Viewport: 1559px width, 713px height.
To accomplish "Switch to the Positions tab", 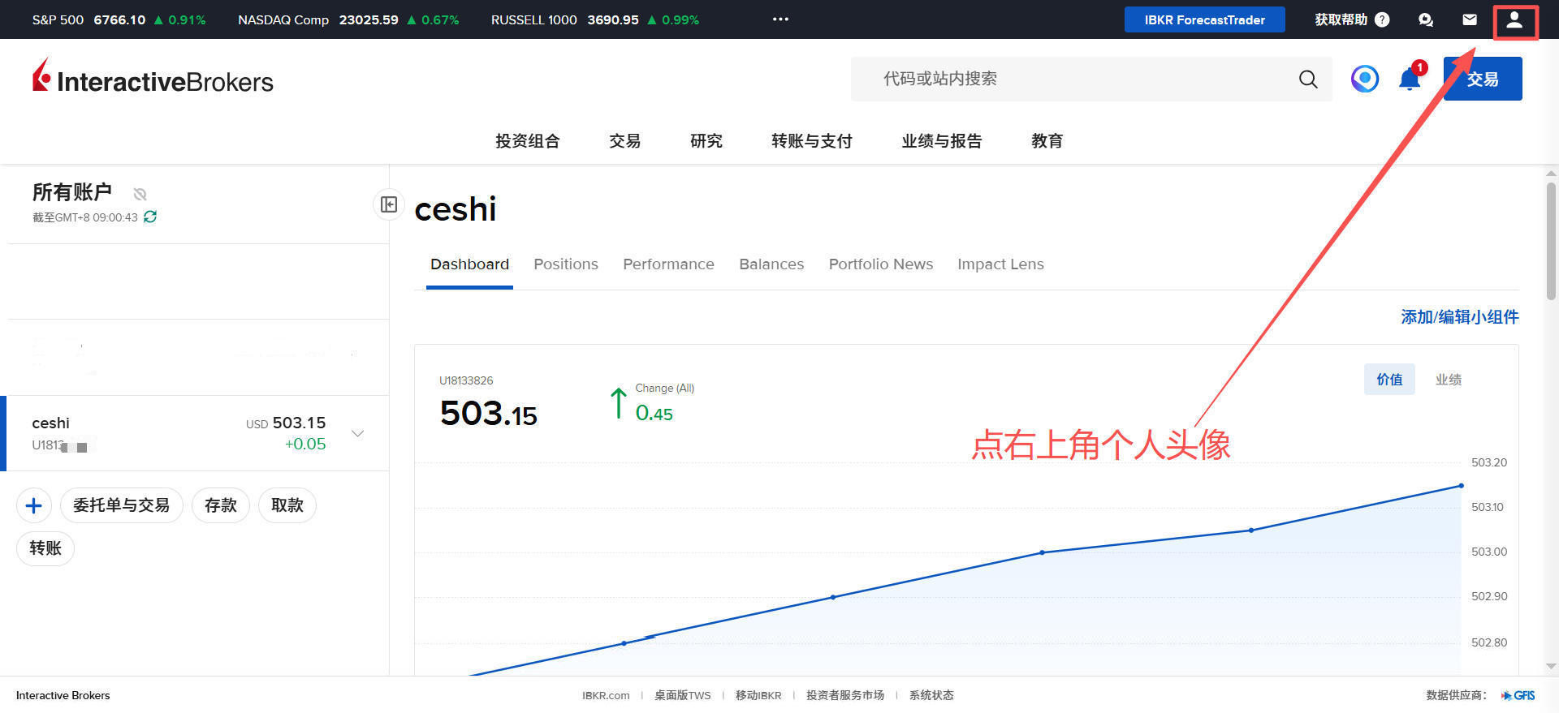I will pos(565,264).
